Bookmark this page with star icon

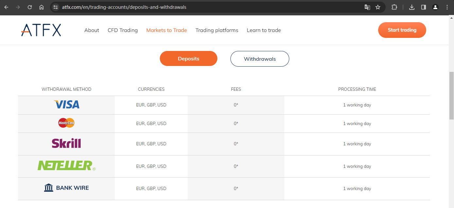[378, 7]
